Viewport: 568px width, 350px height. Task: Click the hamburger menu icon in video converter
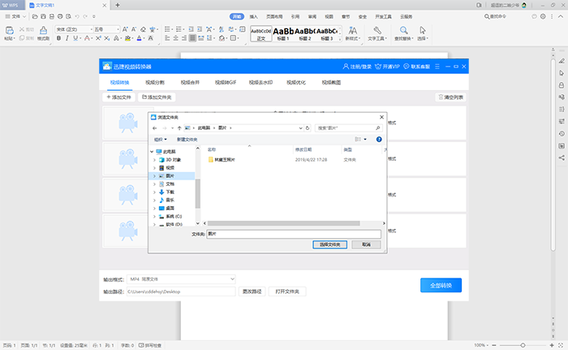437,67
